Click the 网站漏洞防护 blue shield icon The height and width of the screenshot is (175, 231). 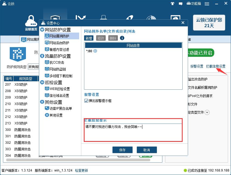(18, 54)
